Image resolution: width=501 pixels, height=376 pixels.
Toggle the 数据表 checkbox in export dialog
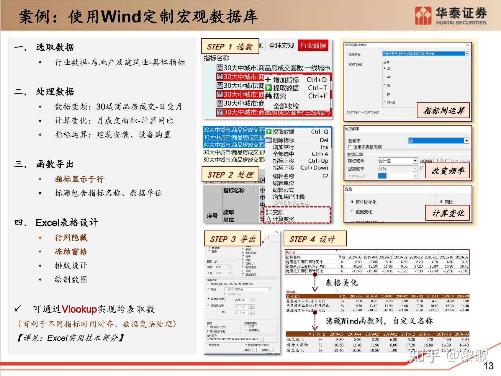pos(209,248)
